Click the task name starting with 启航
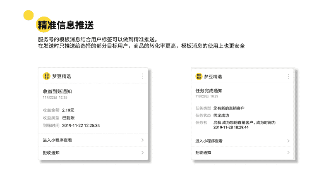The width and height of the screenshot is (331, 186). click(244, 125)
